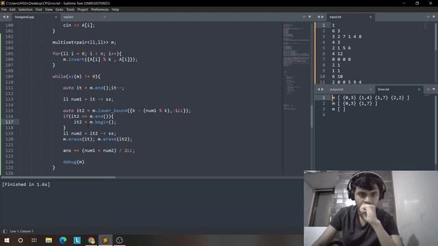Viewport: 438px width, 246px height.
Task: Switch to the Error.txt tab
Action: tap(398, 90)
